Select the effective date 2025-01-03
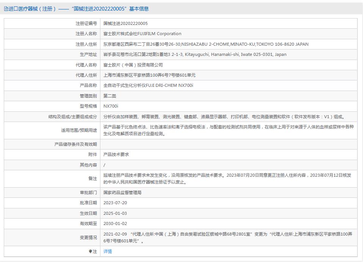 (115, 213)
